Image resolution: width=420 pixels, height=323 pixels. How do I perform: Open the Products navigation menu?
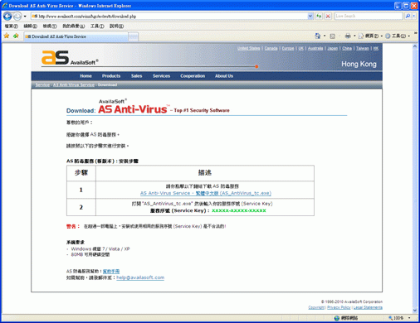[111, 76]
